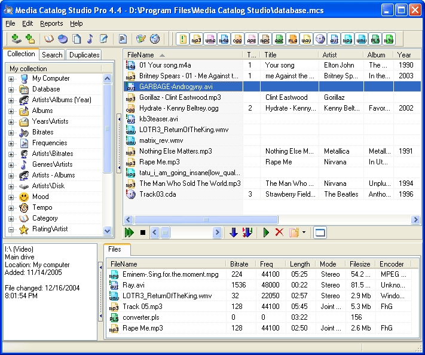Expand the My Computer tree node
Image resolution: width=425 pixels, height=355 pixels.
(11, 79)
